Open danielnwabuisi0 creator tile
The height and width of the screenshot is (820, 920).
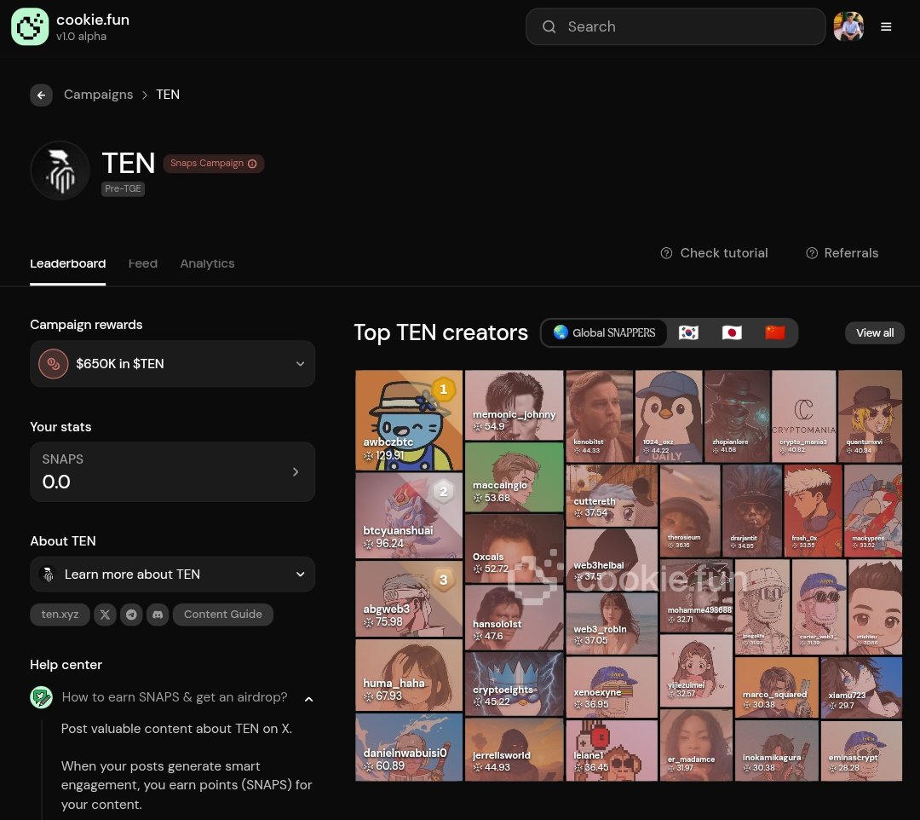coord(409,748)
